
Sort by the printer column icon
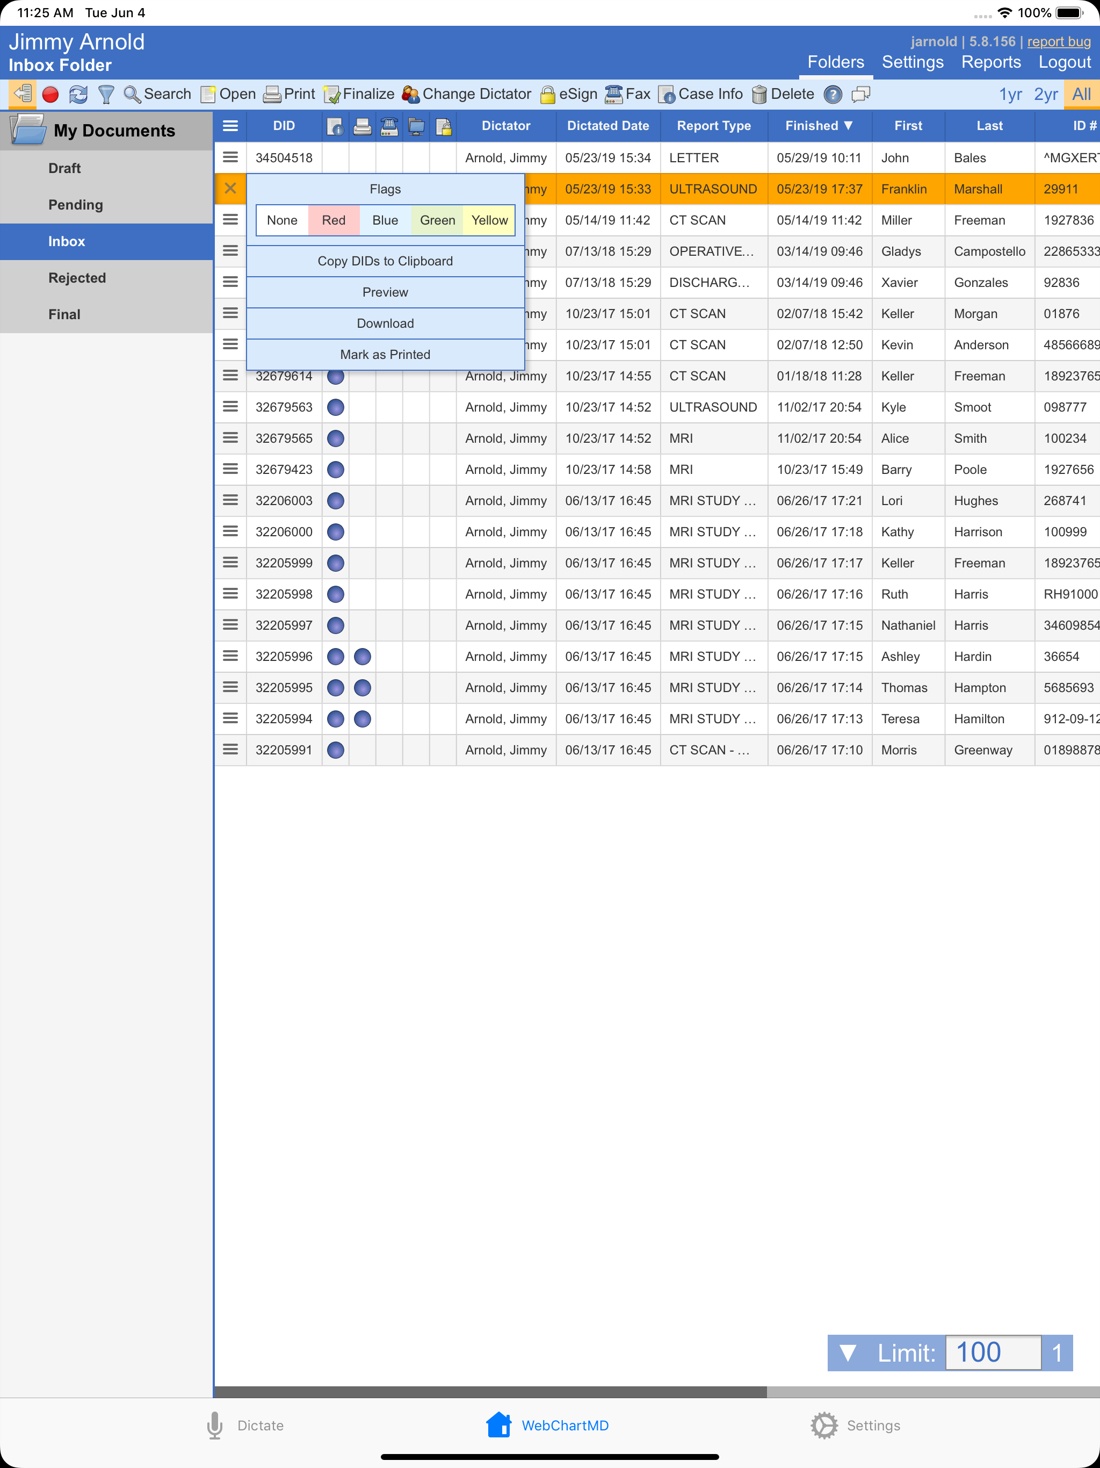click(x=362, y=126)
